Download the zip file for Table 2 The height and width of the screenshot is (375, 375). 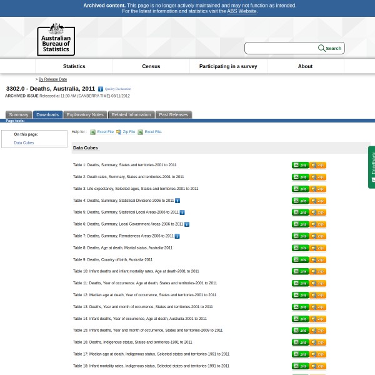pyautogui.click(x=317, y=177)
